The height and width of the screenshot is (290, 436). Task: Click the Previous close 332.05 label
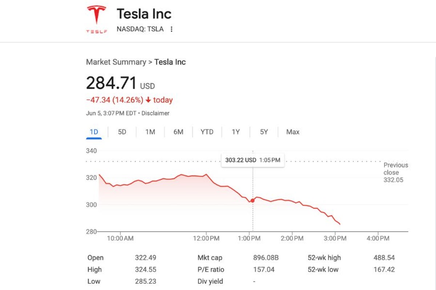[x=396, y=172]
